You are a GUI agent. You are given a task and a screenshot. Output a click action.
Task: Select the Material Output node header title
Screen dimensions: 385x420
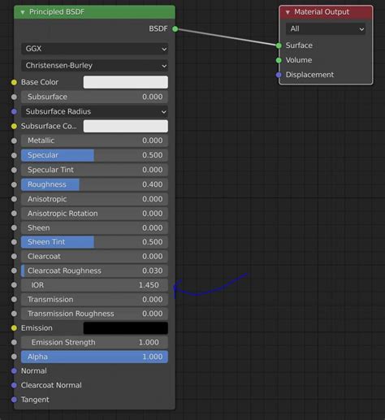pyautogui.click(x=322, y=12)
